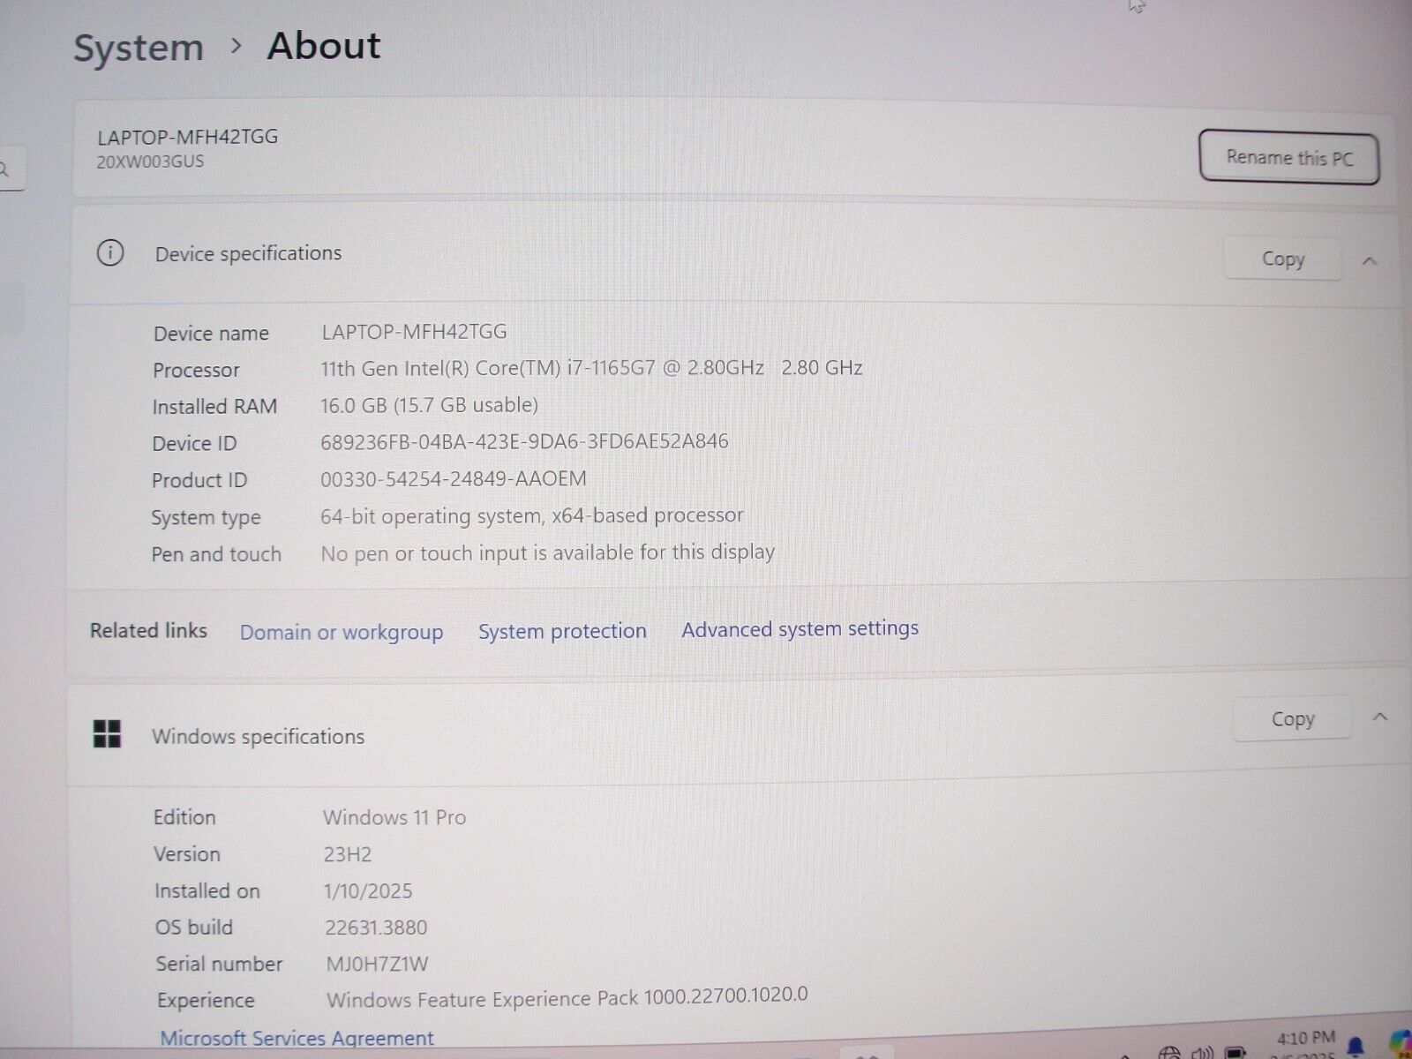Select the Device ID 689236FB-04BA-423E-9DA6-3FD6AE52A846

pos(524,441)
